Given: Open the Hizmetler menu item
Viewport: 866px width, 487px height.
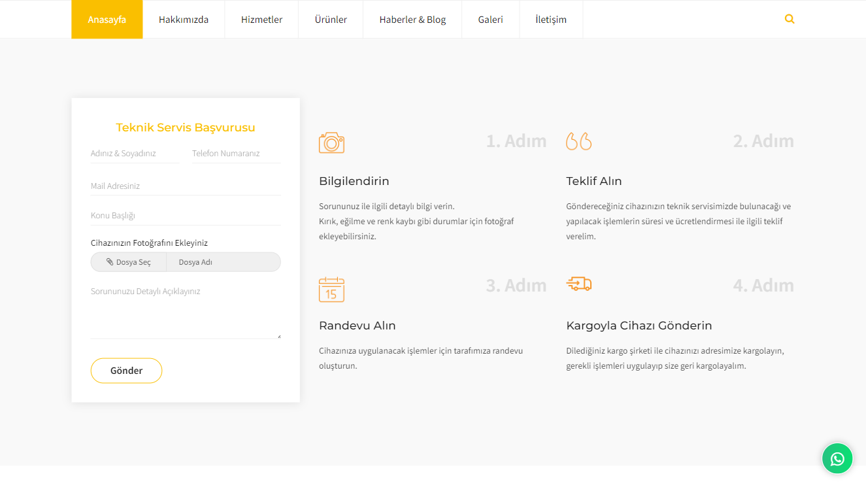Looking at the screenshot, I should [261, 20].
